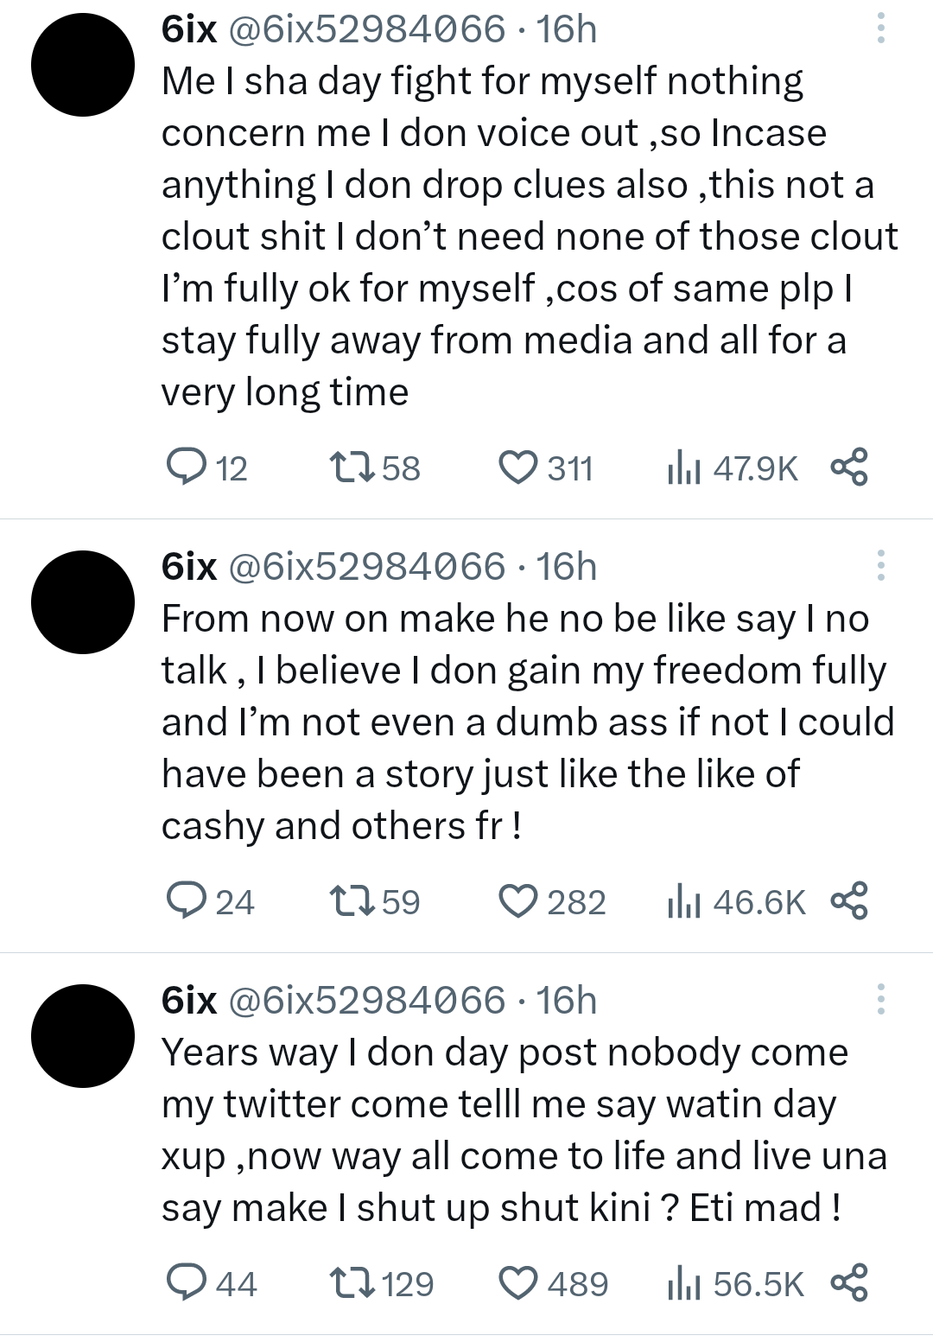Open the 6ix display name on the third tweet

[188, 1001]
